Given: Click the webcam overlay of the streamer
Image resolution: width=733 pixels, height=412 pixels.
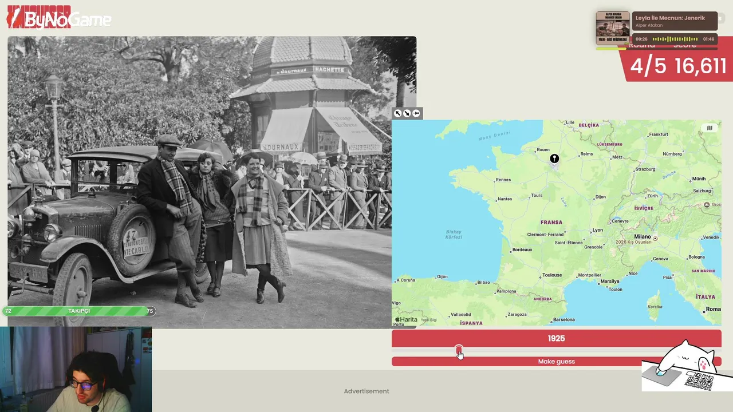Looking at the screenshot, I should point(76,369).
